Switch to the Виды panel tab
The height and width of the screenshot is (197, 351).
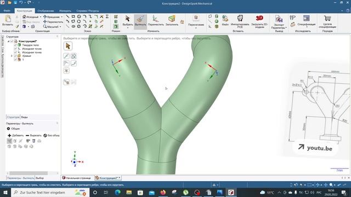pos(24,117)
